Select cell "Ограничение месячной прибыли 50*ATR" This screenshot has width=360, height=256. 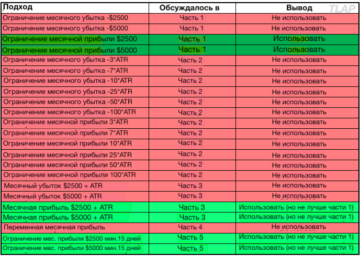75,165
